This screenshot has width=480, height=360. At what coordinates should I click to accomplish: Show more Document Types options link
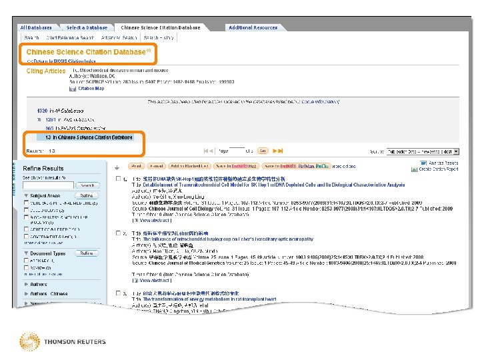click(43, 274)
